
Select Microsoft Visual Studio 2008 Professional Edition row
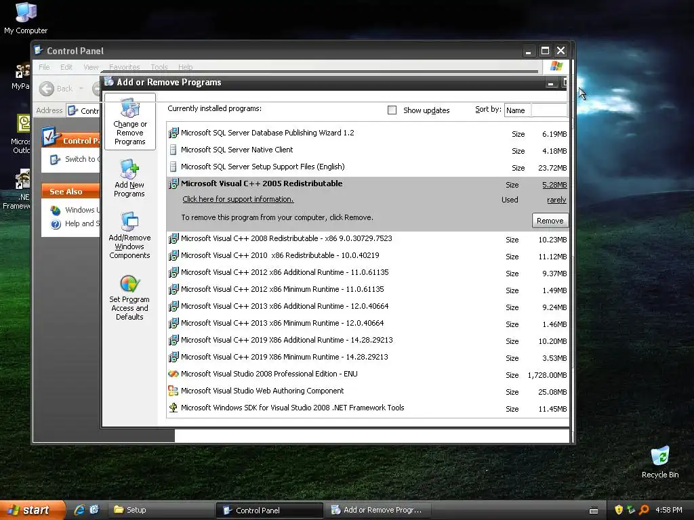367,374
